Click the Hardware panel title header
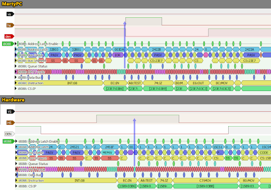The height and width of the screenshot is (190, 271). pos(135,100)
